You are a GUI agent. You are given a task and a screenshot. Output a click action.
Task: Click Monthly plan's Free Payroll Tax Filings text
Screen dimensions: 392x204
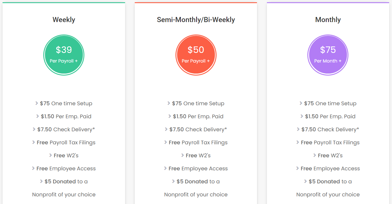[x=330, y=143]
